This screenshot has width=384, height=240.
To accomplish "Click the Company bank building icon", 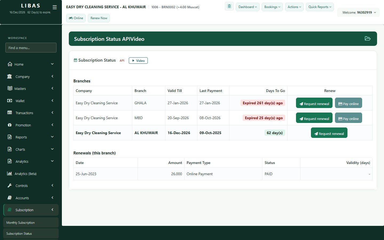I will tap(10, 76).
